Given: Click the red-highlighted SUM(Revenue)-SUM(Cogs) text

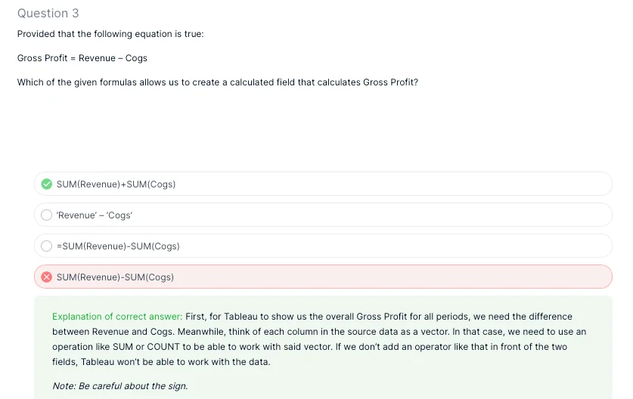Looking at the screenshot, I should (115, 277).
